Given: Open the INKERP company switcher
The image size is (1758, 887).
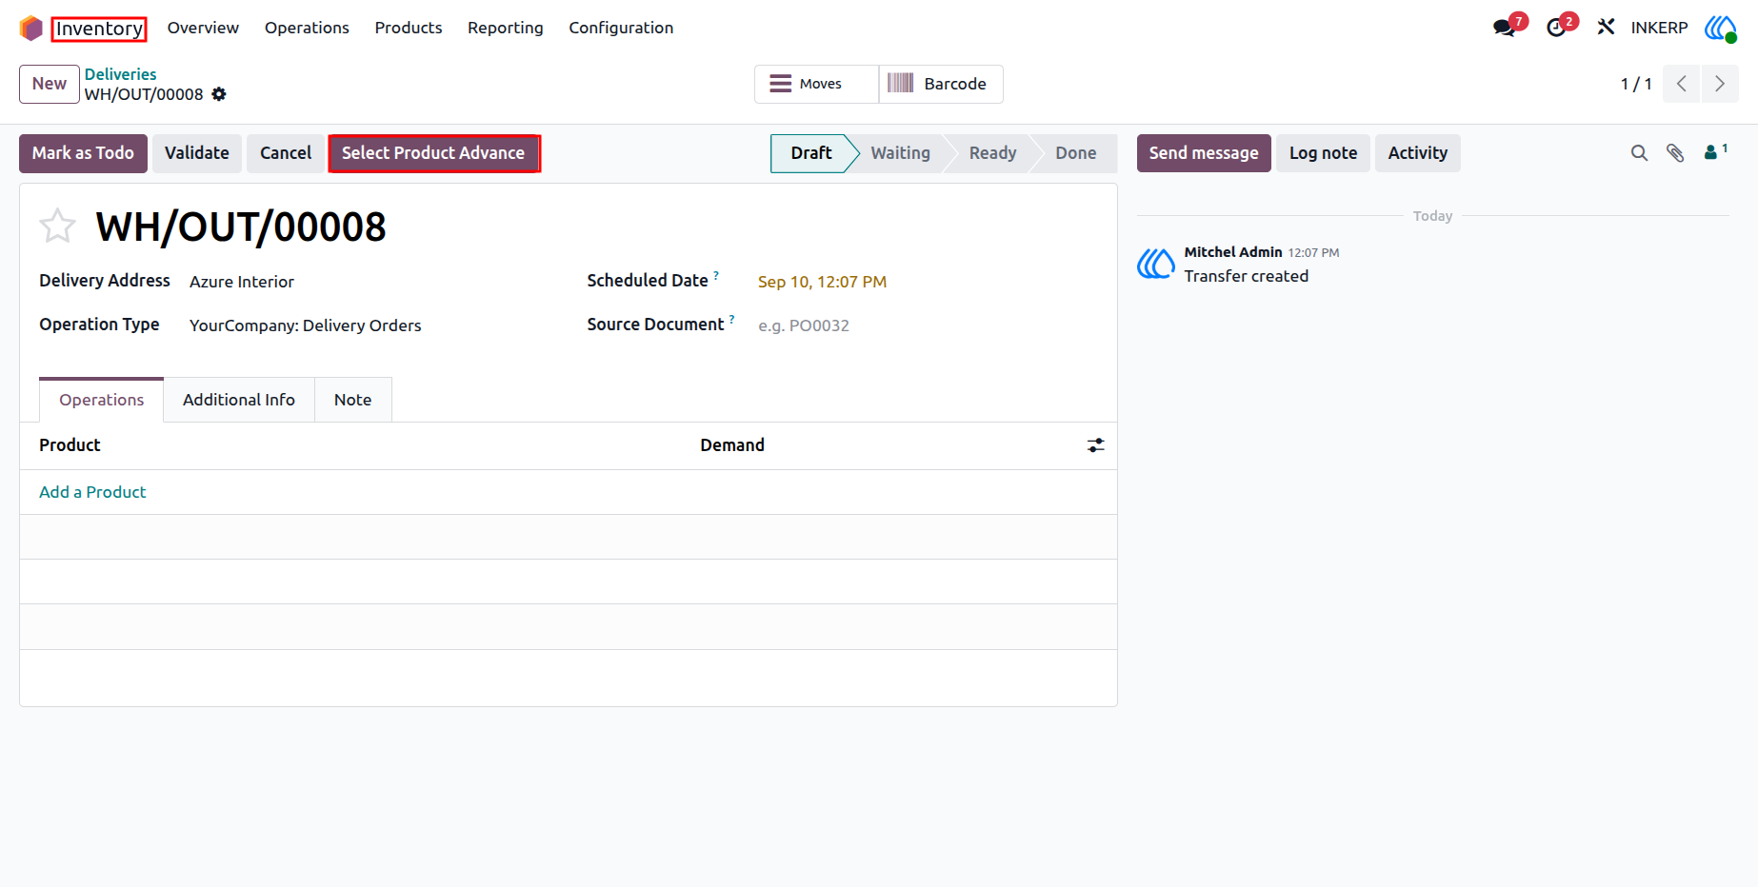Looking at the screenshot, I should [1659, 28].
